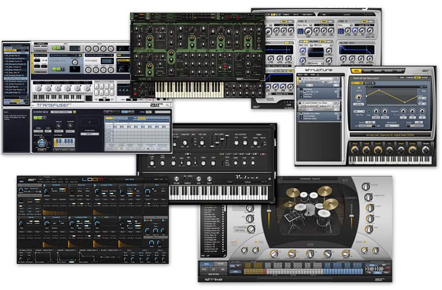Click the red record button in Strike

point(387,269)
